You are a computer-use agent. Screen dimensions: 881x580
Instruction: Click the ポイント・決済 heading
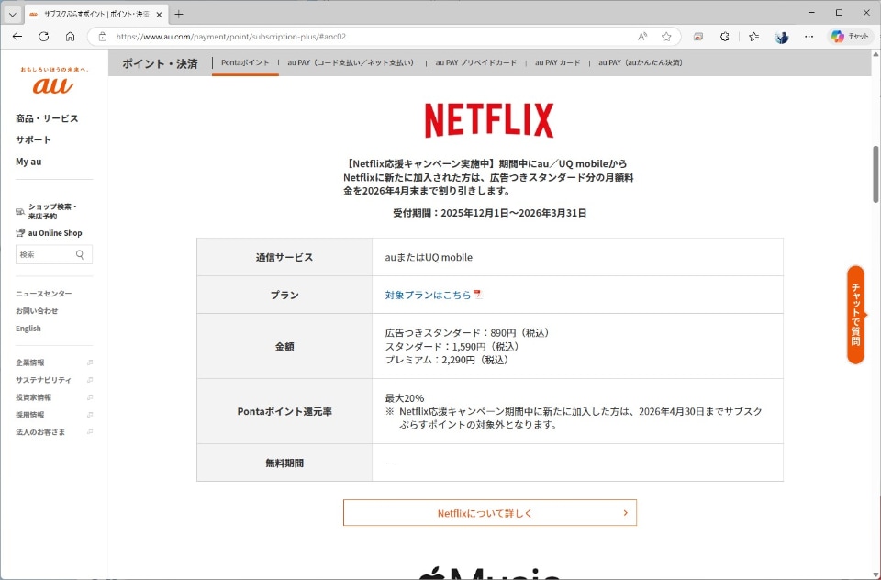coord(160,63)
